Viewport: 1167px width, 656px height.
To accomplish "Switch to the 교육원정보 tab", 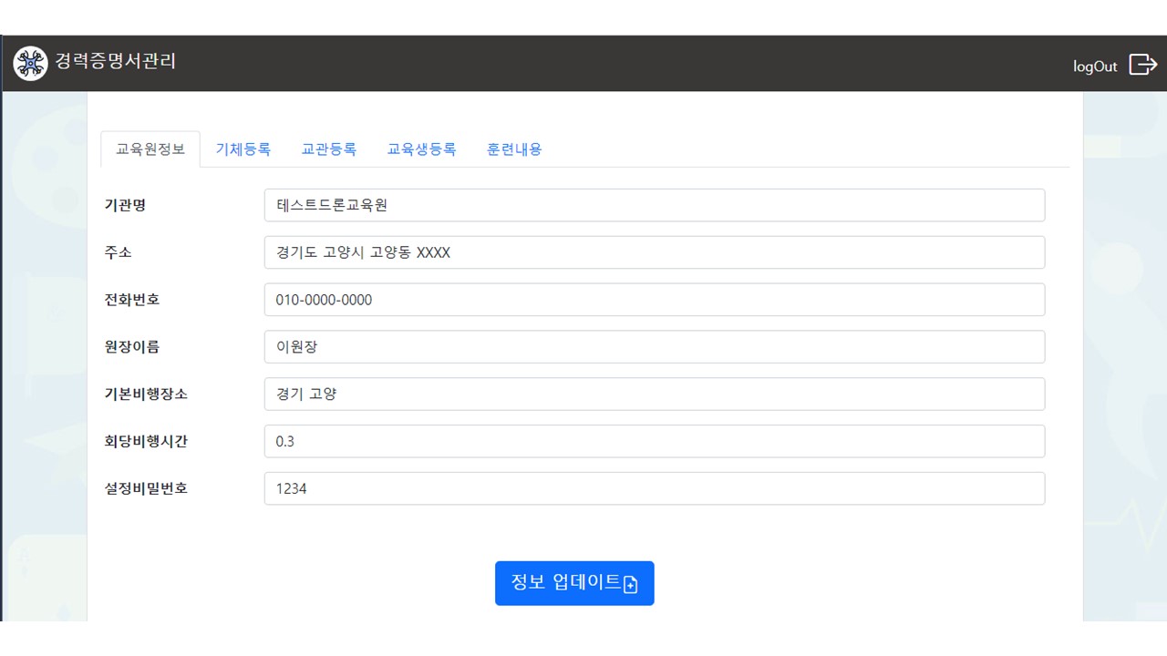I will (x=150, y=149).
